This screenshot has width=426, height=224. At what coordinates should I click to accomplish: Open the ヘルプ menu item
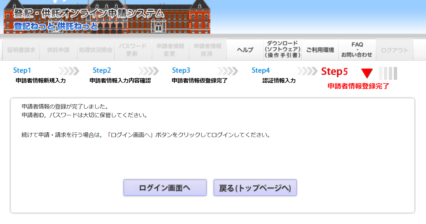pyautogui.click(x=245, y=50)
